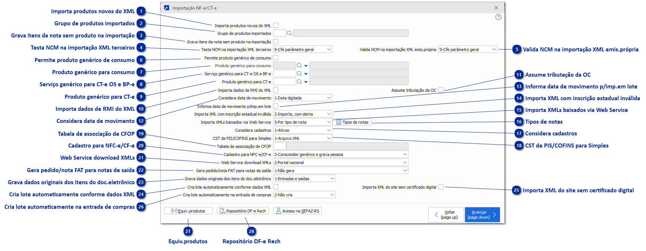Click the Tipos de notas button
The height and width of the screenshot is (251, 646).
pos(352,122)
